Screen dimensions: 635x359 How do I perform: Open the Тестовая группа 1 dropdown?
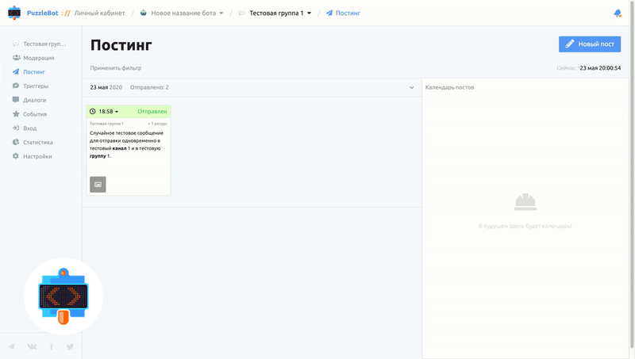[x=280, y=13]
